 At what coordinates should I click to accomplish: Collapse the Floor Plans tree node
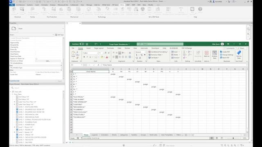pyautogui.click(x=13, y=94)
